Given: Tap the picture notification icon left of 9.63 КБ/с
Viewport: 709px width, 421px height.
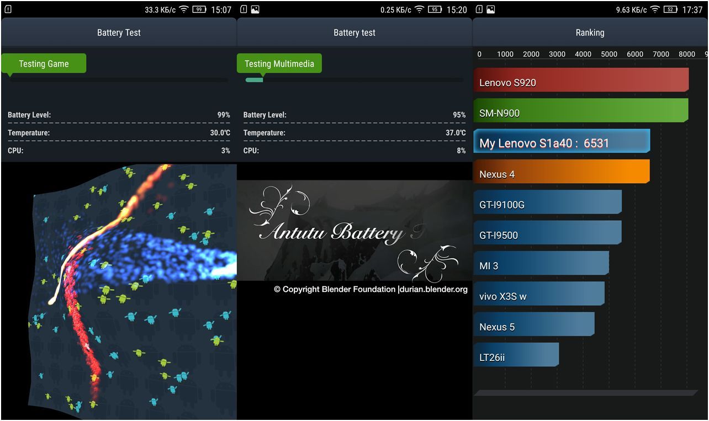Looking at the screenshot, I should pyautogui.click(x=490, y=10).
